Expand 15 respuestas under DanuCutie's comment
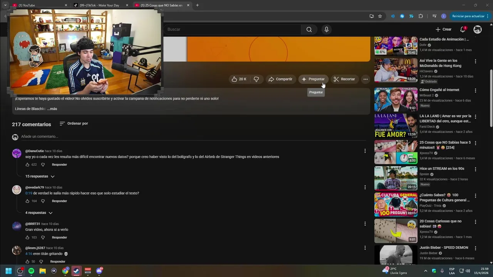The width and height of the screenshot is (493, 277). [40, 176]
